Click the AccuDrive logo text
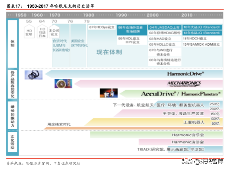Image resolution: width=228 pixels, height=169 pixels. [159, 94]
